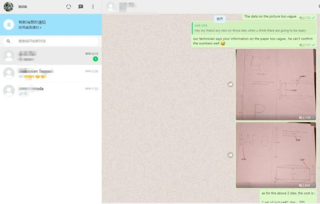
Task: Open the three-dot menu in sidebar header
Action: (x=93, y=6)
